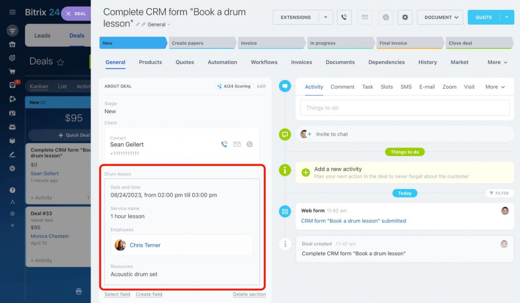Select the Zoom tab
This screenshot has width=520, height=303.
point(449,87)
